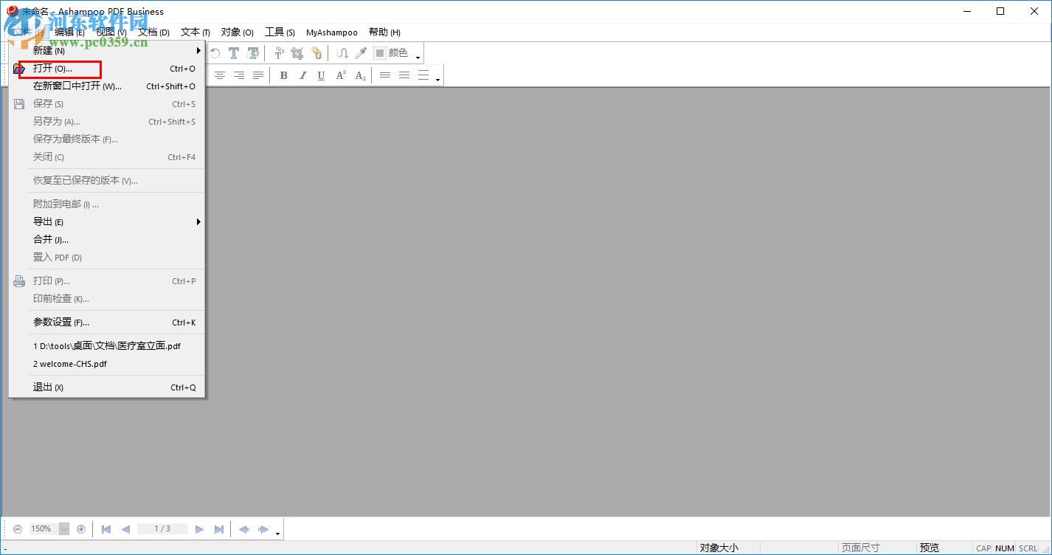Screen dimensions: 1052x555
Task: Toggle underline formatting
Action: (321, 75)
